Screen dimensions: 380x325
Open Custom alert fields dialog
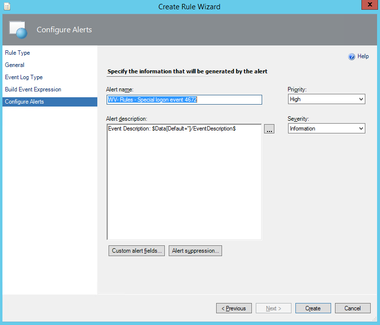tap(136, 251)
